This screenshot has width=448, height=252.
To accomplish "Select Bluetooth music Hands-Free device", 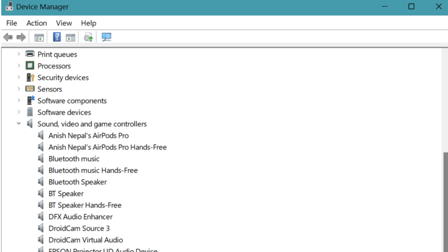I will pyautogui.click(x=93, y=170).
